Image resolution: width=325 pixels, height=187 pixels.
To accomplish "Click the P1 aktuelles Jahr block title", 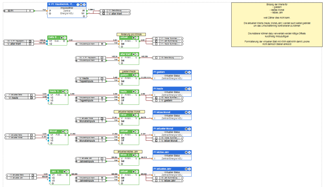I will pos(162,169).
